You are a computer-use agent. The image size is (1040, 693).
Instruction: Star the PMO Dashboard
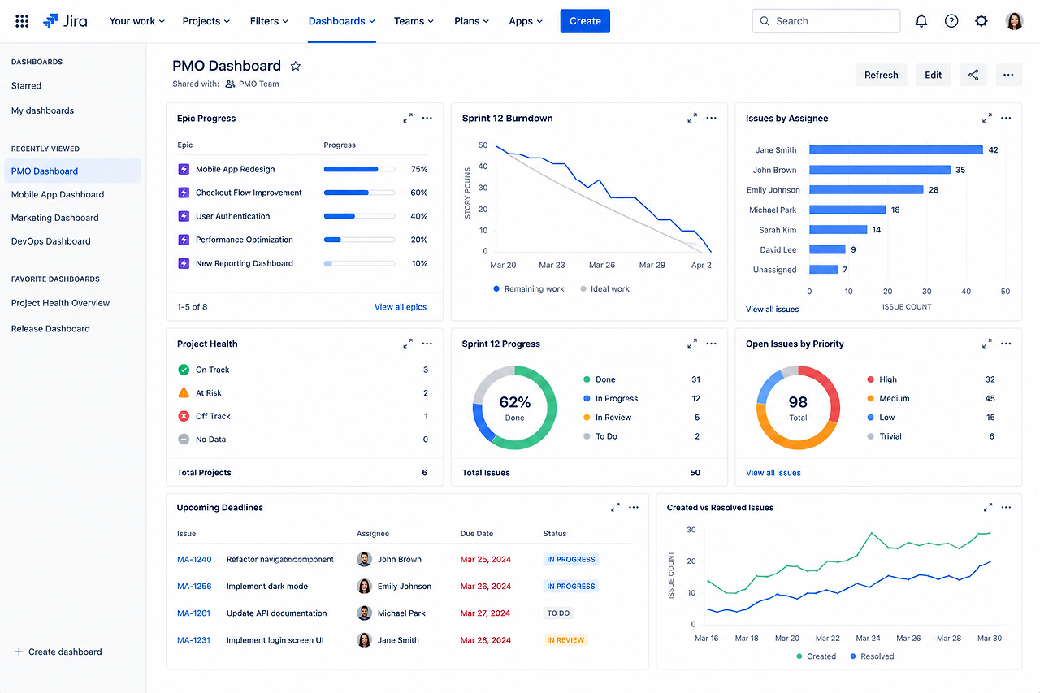tap(296, 66)
